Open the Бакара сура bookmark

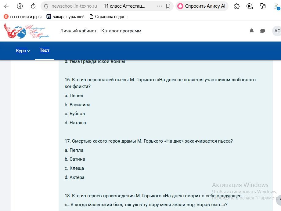pyautogui.click(x=66, y=17)
